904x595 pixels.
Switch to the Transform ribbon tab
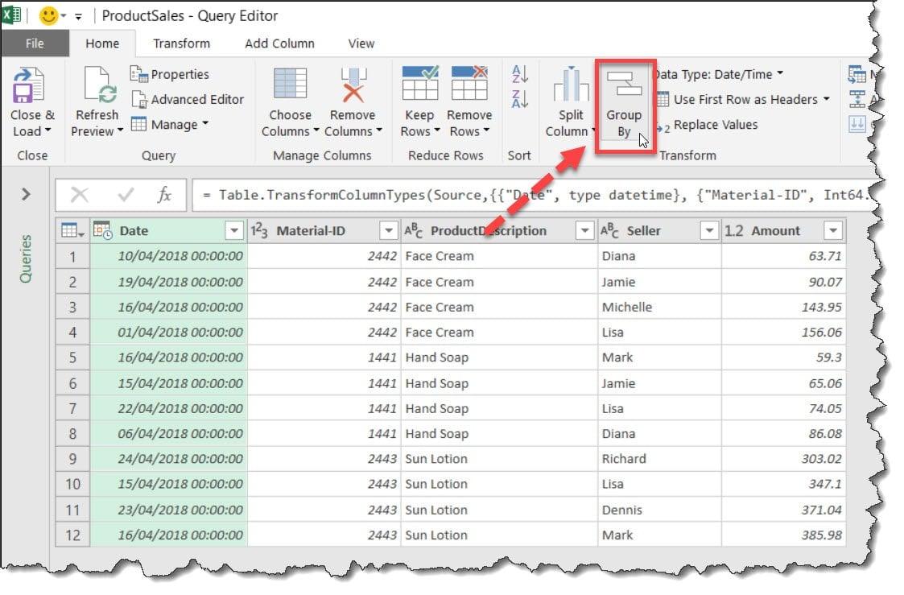182,43
